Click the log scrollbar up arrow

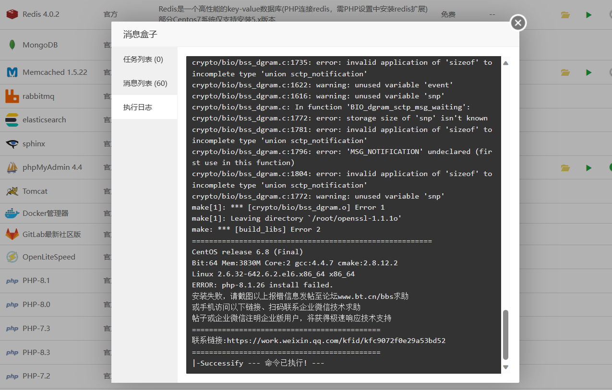pos(505,63)
